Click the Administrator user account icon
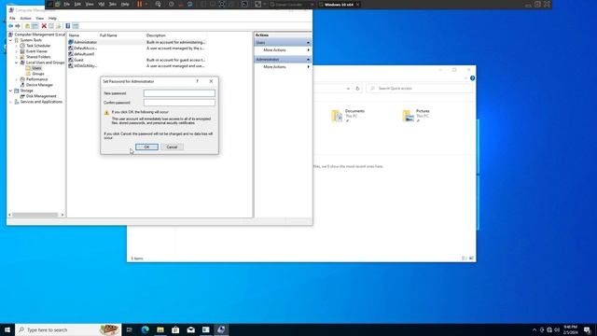The height and width of the screenshot is (336, 597). [71, 42]
